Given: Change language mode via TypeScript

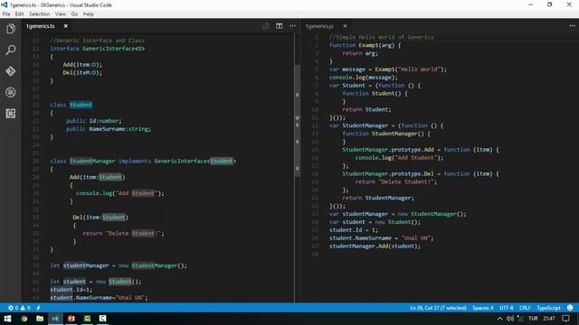Looking at the screenshot, I should coord(548,308).
